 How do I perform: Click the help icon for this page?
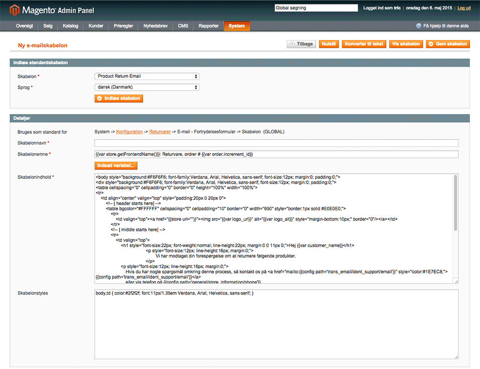[x=419, y=26]
